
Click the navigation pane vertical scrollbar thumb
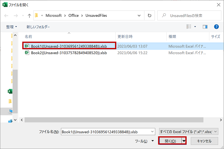[15, 91]
